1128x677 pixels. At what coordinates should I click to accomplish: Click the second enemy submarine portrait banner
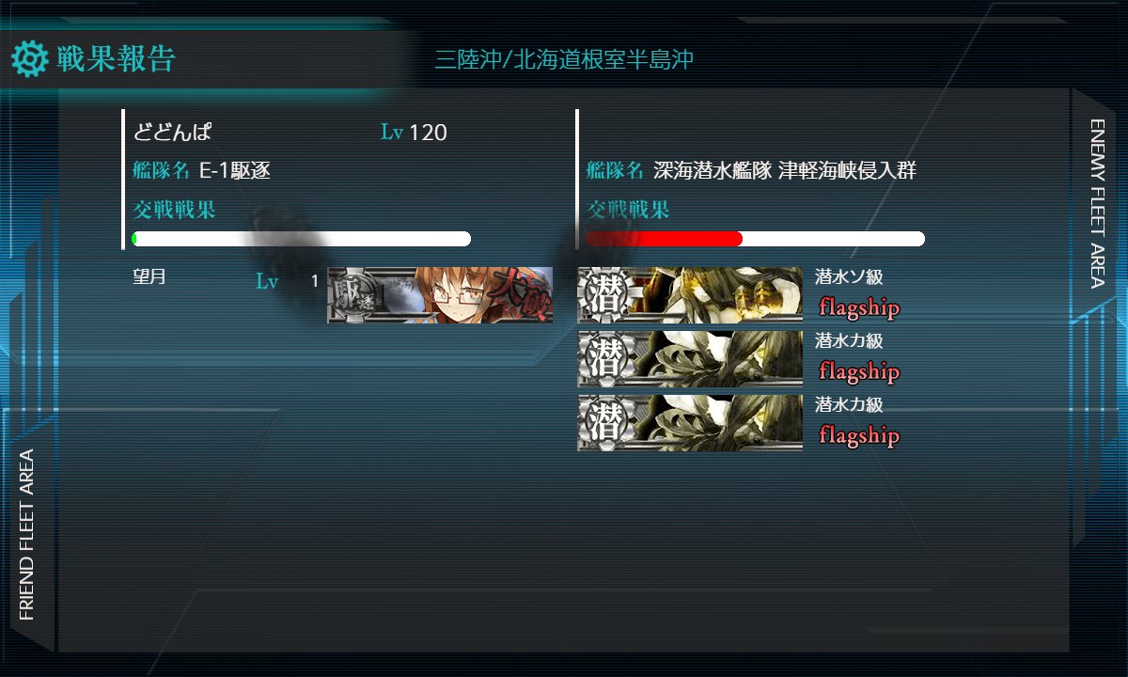[x=690, y=358]
